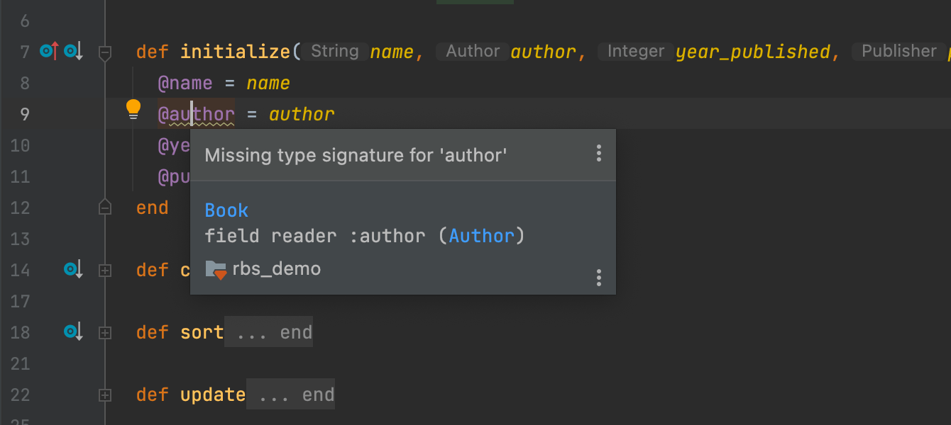Expand the collapsed sort body placeholder
Image resolution: width=951 pixels, height=425 pixels.
click(x=269, y=332)
